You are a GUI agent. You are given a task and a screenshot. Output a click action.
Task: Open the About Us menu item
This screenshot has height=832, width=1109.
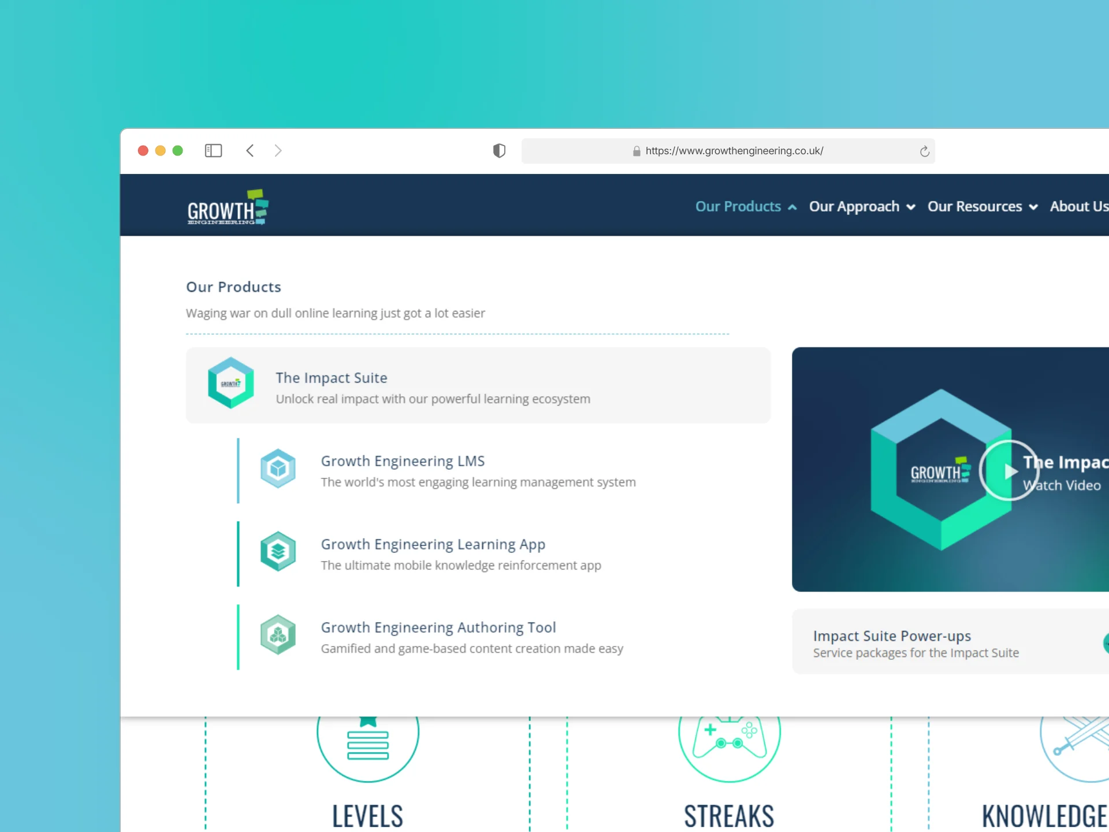coord(1078,207)
